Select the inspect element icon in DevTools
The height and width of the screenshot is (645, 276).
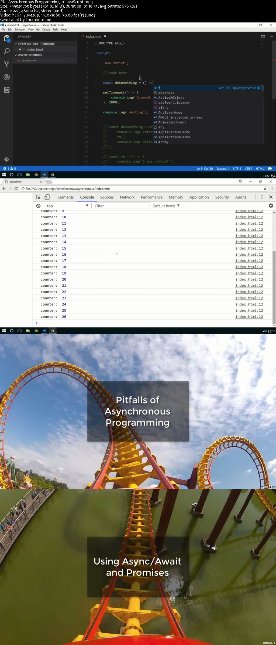coord(38,197)
